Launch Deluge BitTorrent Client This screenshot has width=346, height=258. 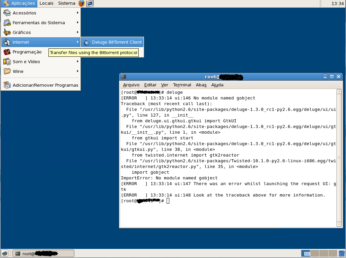click(x=112, y=42)
